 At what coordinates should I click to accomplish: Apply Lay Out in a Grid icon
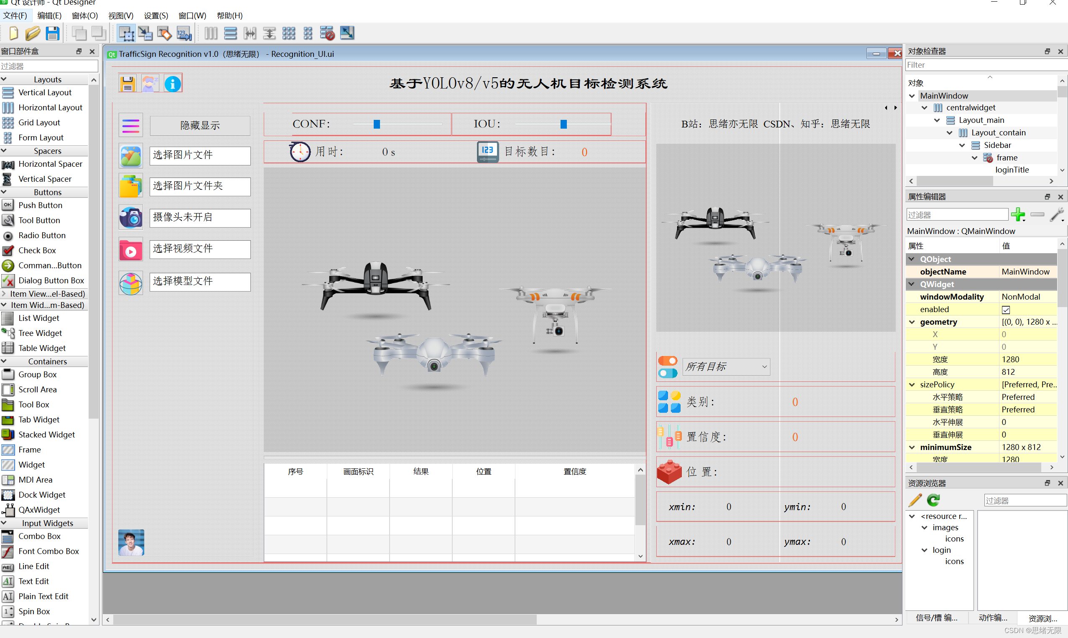click(288, 33)
